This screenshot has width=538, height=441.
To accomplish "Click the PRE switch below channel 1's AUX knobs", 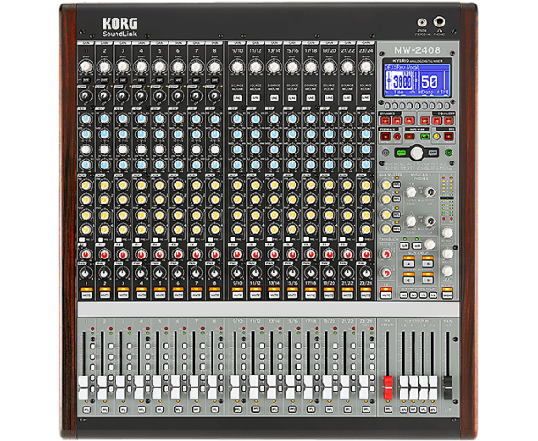I will tap(82, 239).
